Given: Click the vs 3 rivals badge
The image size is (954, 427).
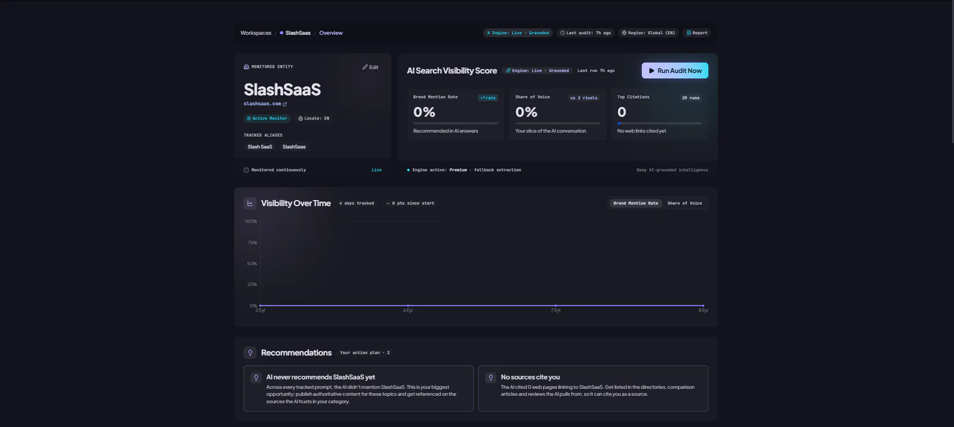Looking at the screenshot, I should (x=584, y=98).
